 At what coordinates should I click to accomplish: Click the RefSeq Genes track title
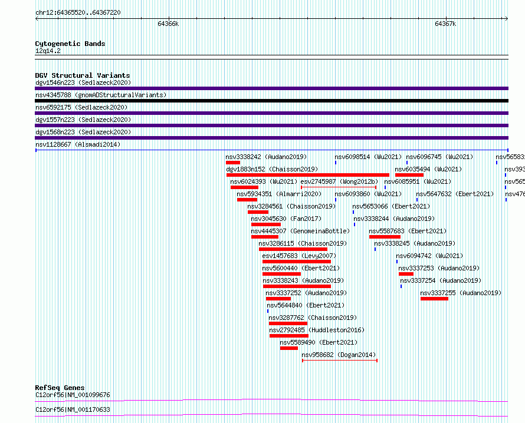[x=60, y=388]
